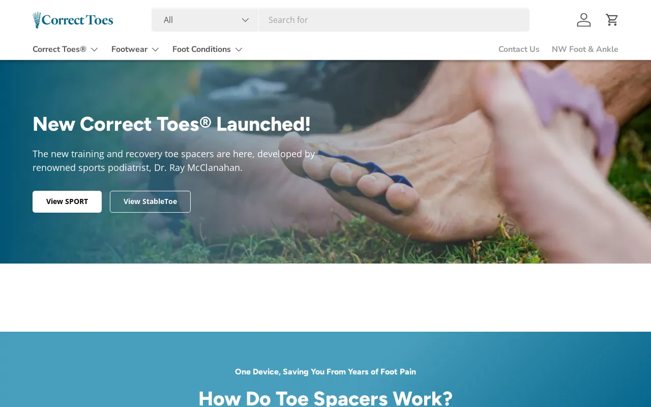Open the Foot Conditions navigation item
651x407 pixels.
click(201, 49)
